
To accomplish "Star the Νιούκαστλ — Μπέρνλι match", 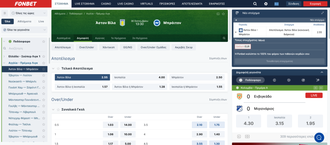I will (44, 81).
